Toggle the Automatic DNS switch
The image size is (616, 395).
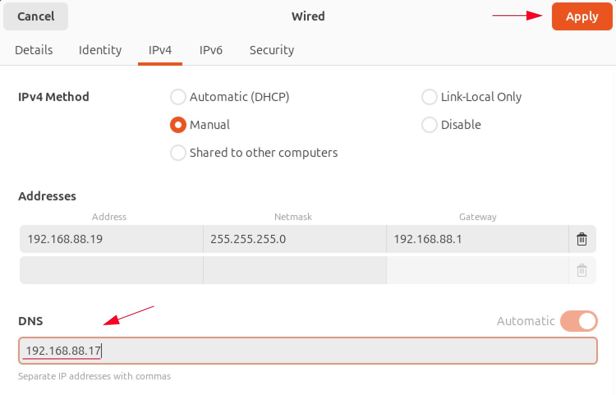(579, 321)
